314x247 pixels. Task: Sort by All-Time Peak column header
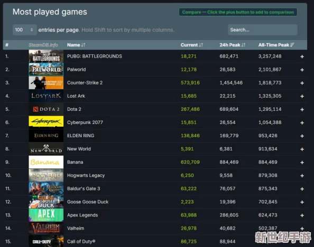[276, 45]
